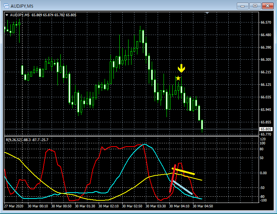Click the indicator scale value -50
This screenshot has width=277, height=214.
pos(262,188)
